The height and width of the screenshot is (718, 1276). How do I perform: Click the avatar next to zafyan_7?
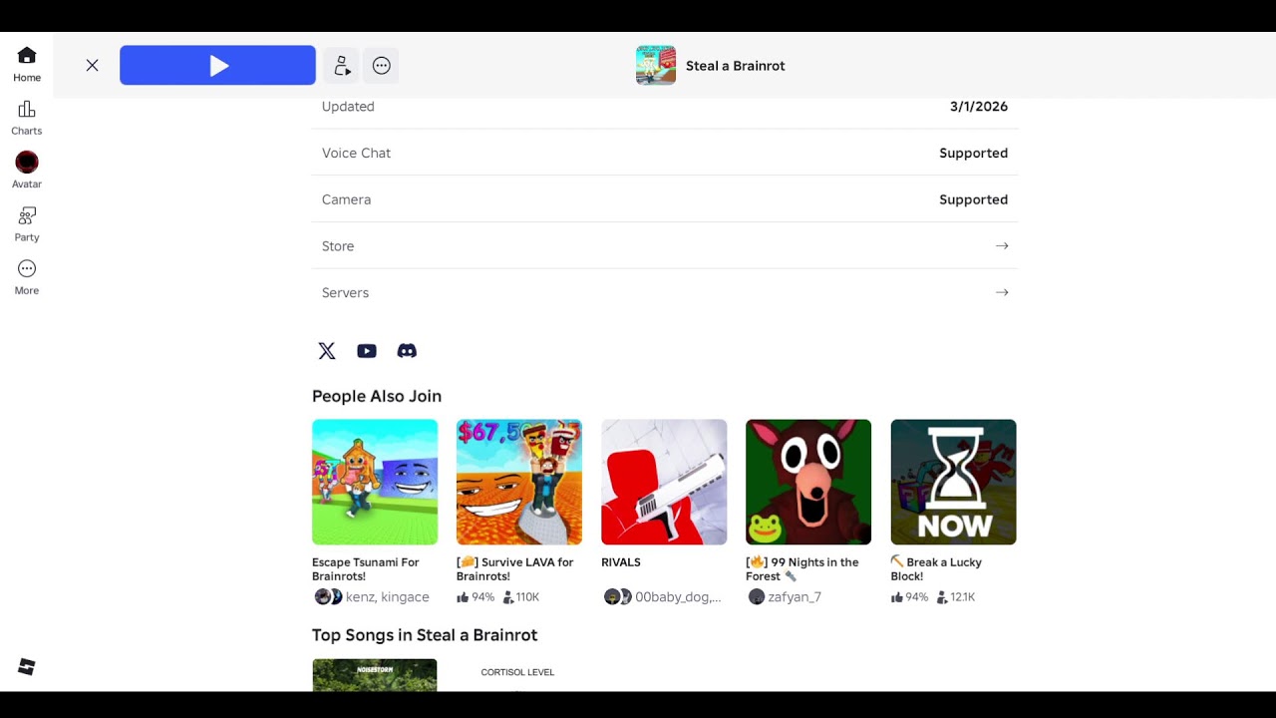click(x=757, y=597)
